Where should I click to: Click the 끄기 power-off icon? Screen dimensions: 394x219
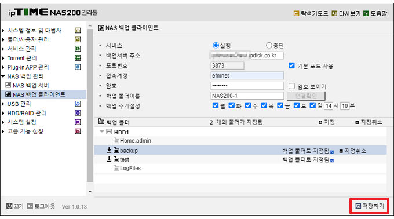9,206
